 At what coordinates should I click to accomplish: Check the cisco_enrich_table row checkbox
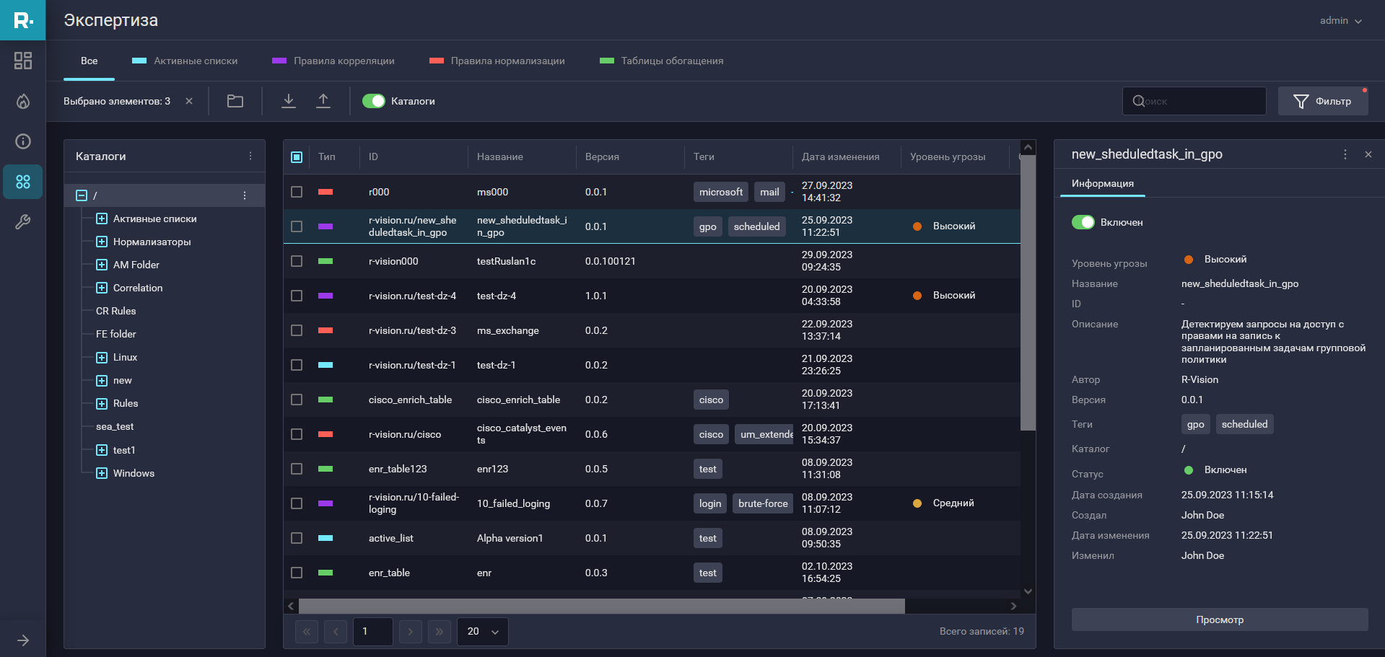(297, 400)
